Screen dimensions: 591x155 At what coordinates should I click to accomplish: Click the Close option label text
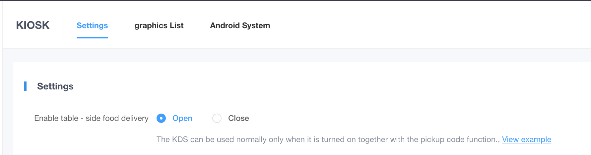(x=238, y=118)
